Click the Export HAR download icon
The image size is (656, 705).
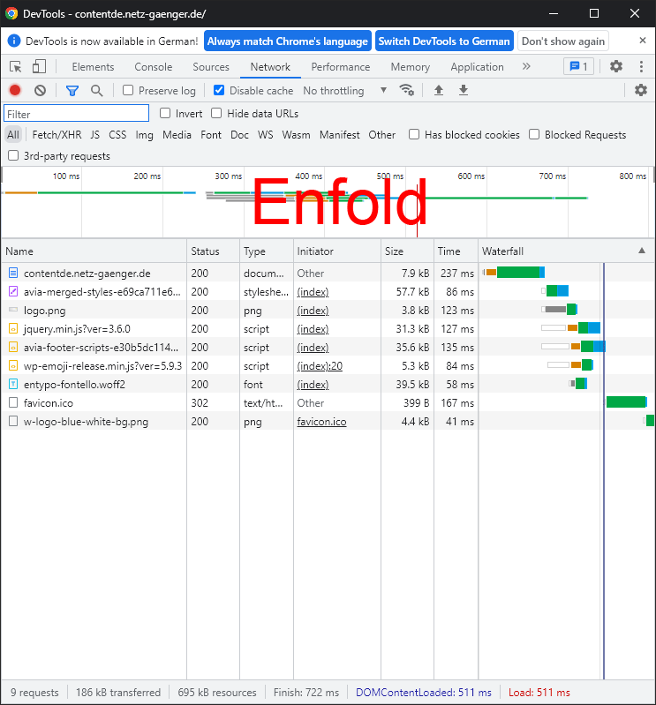pyautogui.click(x=464, y=90)
